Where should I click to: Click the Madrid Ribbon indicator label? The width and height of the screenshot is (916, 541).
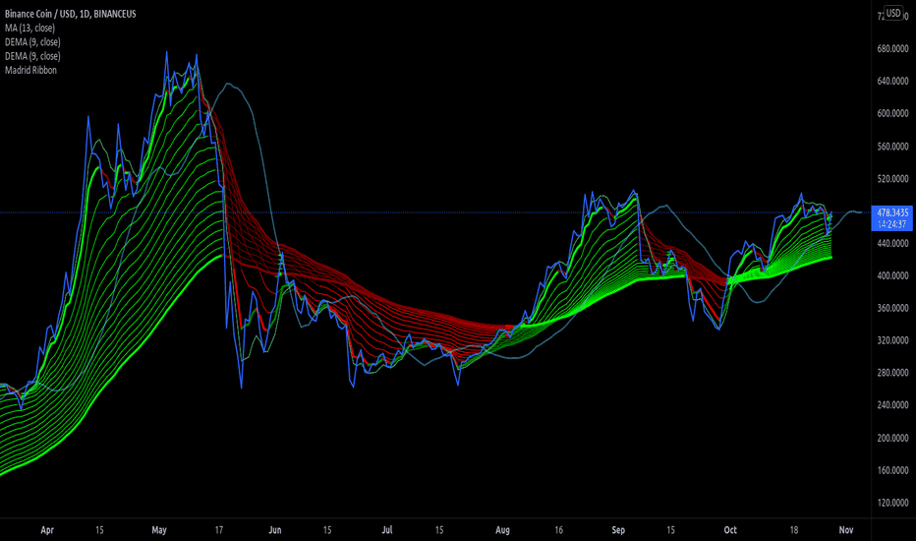pyautogui.click(x=31, y=70)
